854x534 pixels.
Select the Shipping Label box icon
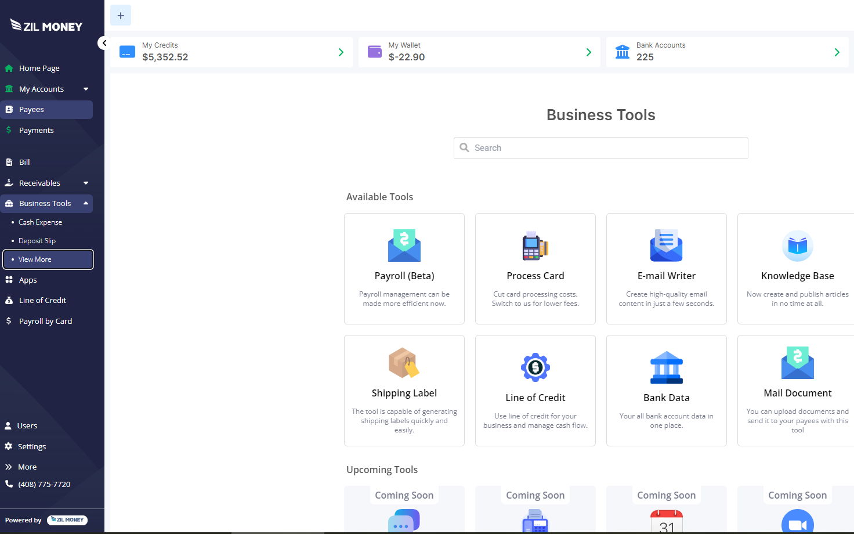pyautogui.click(x=404, y=363)
